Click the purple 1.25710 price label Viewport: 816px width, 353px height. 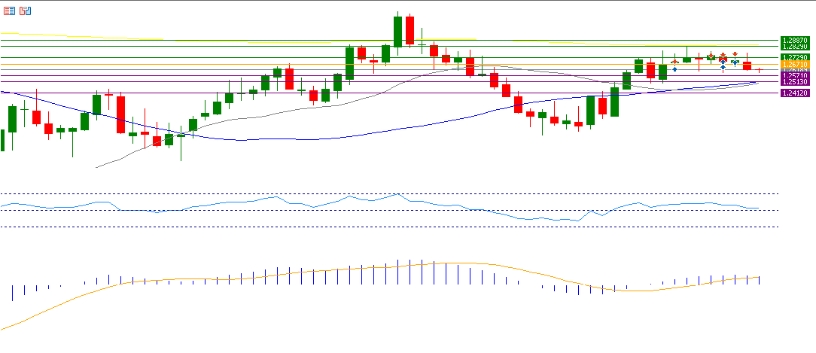tap(795, 76)
